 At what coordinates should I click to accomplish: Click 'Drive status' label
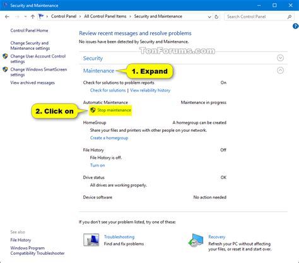coord(94,178)
